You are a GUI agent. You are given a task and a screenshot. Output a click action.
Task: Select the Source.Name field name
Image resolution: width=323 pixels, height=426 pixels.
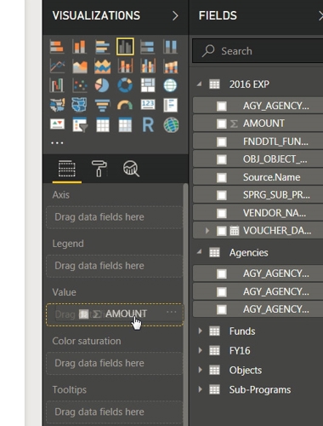pos(271,177)
